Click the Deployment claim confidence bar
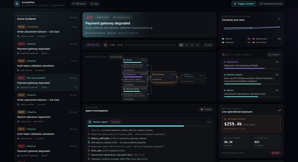 (251, 68)
